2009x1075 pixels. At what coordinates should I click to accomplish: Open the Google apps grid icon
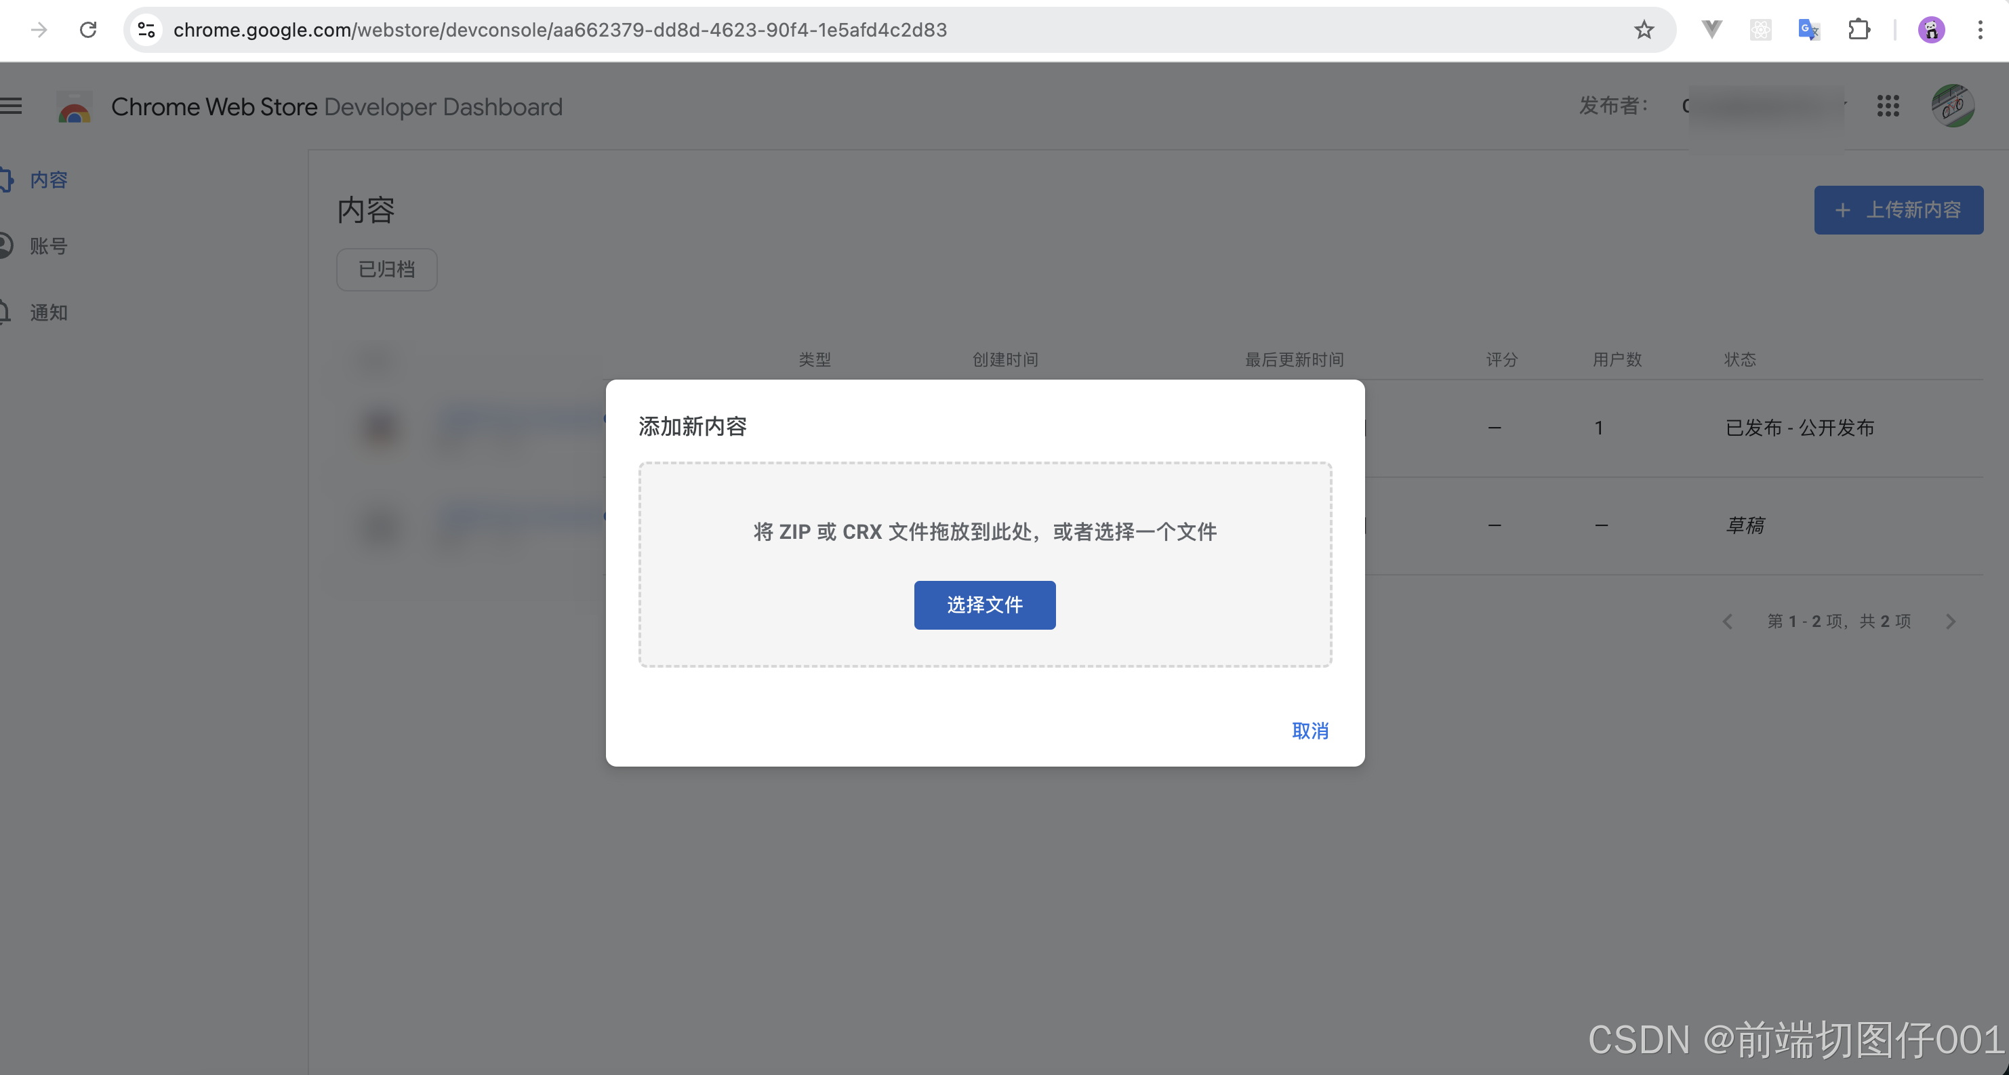[x=1888, y=106]
